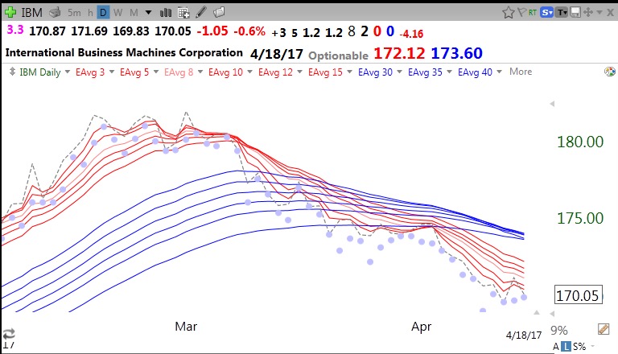
Task: Click the Apr label on time axis
Action: click(422, 327)
